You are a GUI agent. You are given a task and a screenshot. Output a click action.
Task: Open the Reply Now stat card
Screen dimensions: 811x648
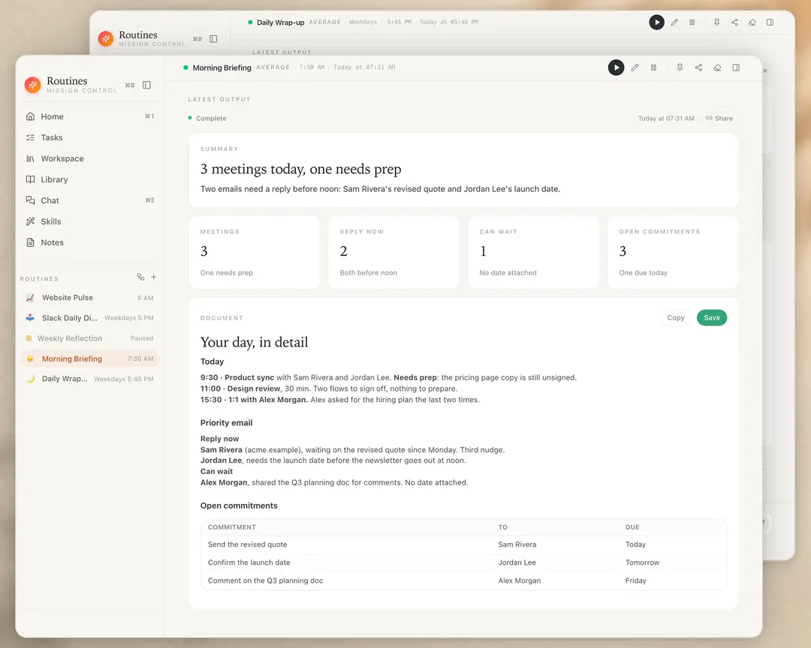coord(393,252)
